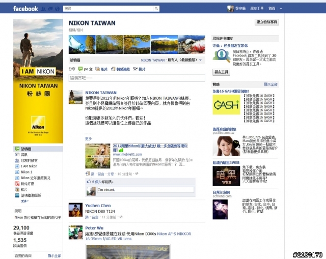The width and height of the screenshot is (326, 259).
Task: Expand the sidebar More links
Action: click(x=25, y=201)
